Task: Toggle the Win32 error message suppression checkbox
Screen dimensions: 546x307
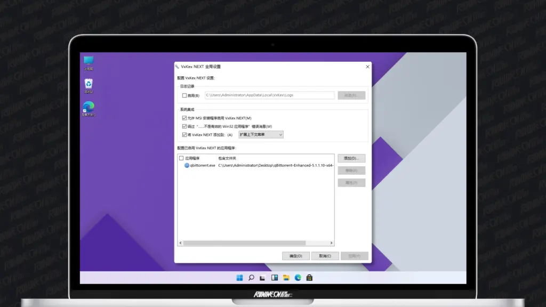Action: 183,126
